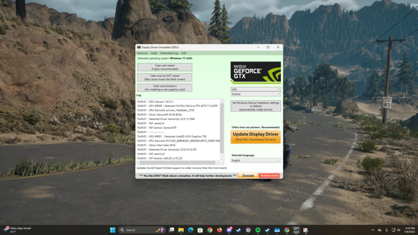Open the English language dropdown

256,160
